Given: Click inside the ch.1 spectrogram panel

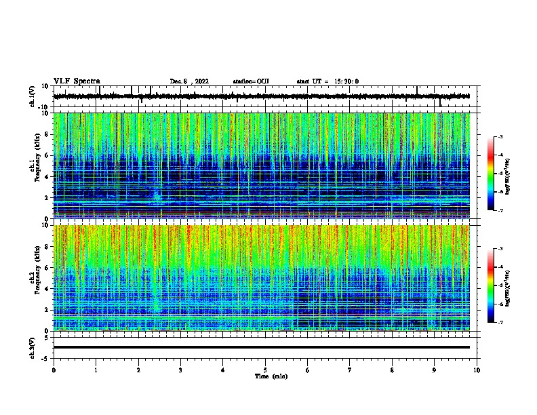Looking at the screenshot, I should 261,165.
